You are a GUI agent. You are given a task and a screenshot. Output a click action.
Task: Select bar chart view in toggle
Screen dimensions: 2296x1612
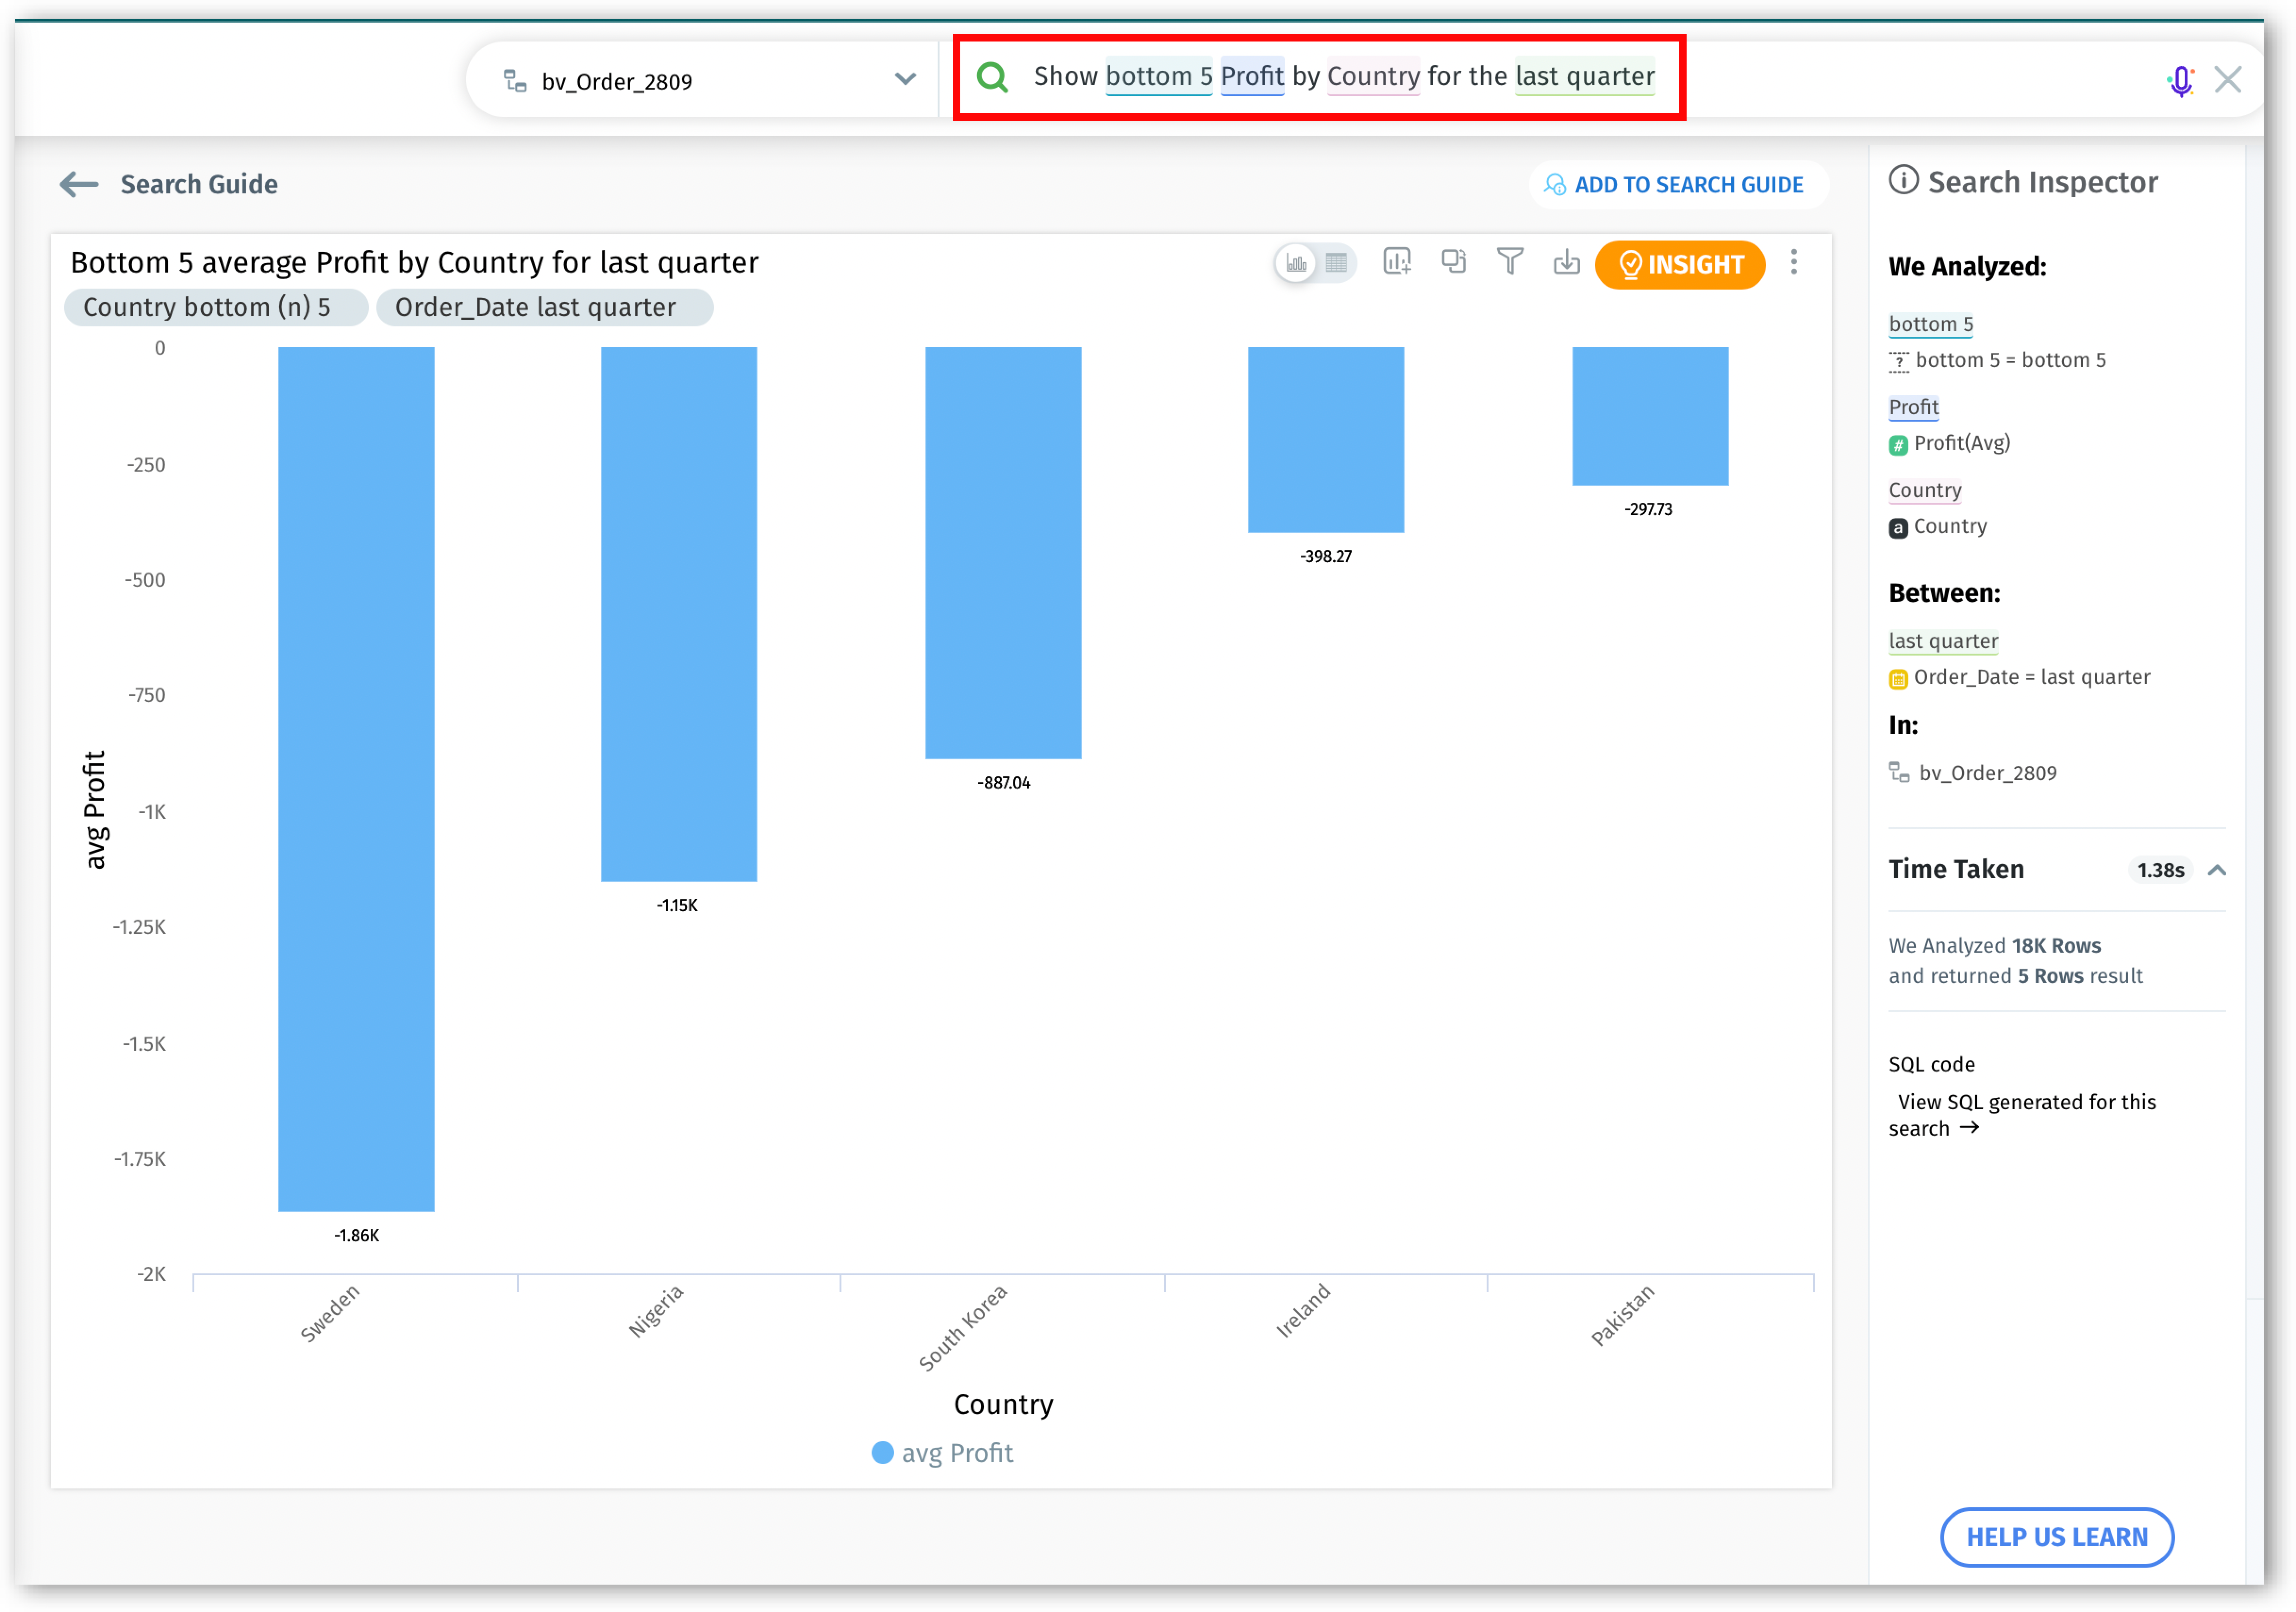[1296, 263]
